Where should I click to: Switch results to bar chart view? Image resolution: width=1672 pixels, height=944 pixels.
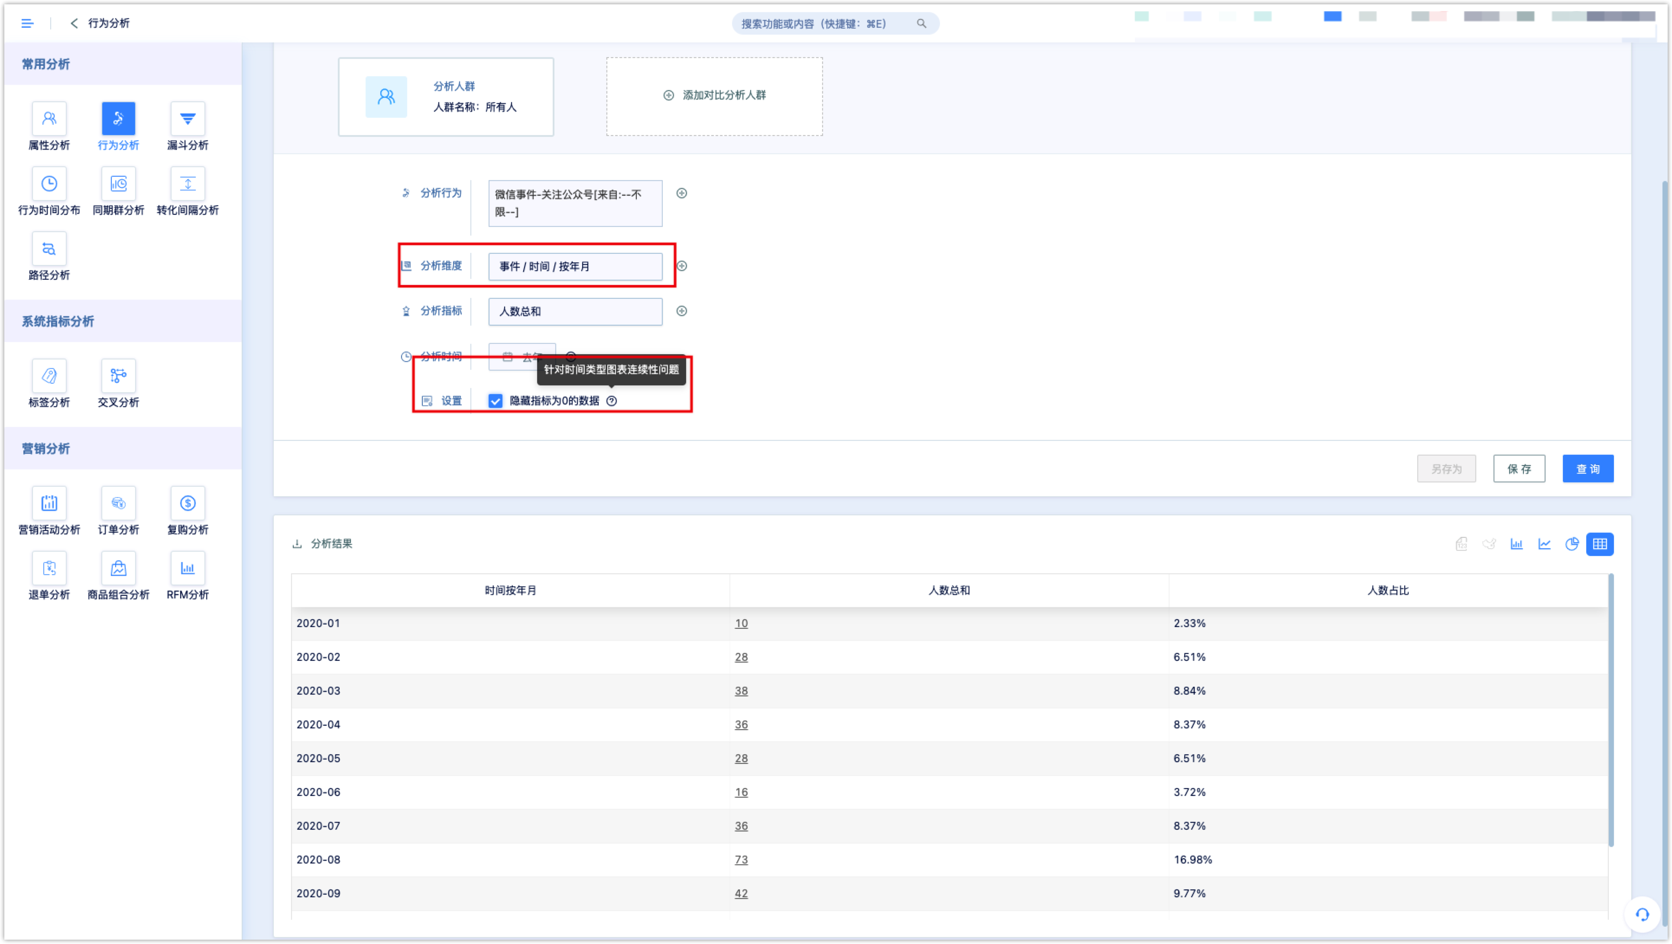1516,544
